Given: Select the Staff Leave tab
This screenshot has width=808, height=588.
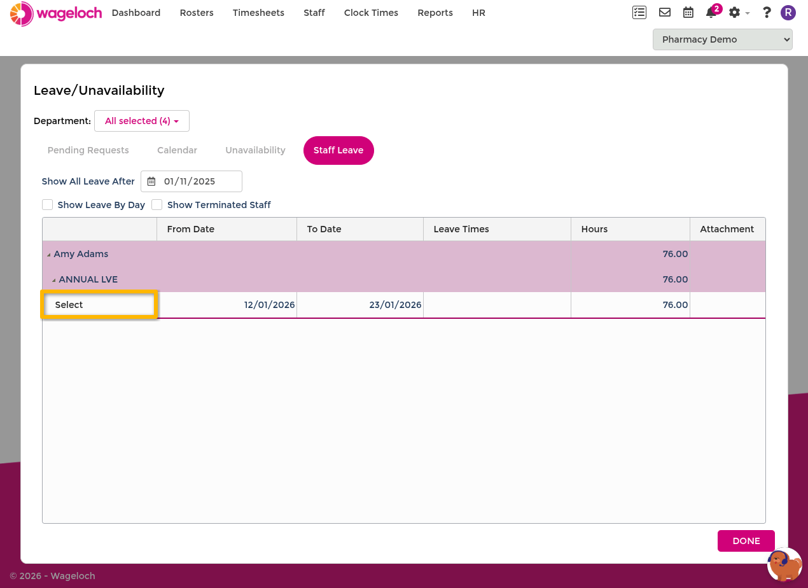Looking at the screenshot, I should tap(338, 150).
